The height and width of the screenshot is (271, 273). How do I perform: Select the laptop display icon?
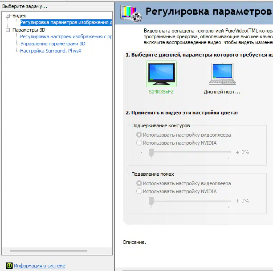pyautogui.click(x=222, y=74)
